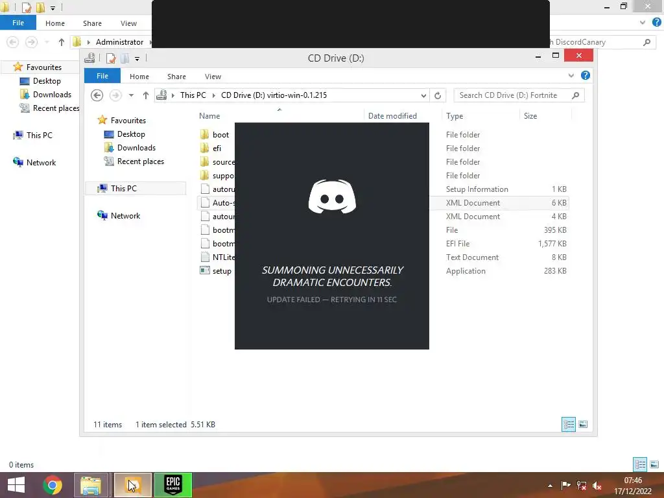Click Properties quick access icon in CD Drive title bar
Viewport: 664px width, 498px height.
coord(110,58)
